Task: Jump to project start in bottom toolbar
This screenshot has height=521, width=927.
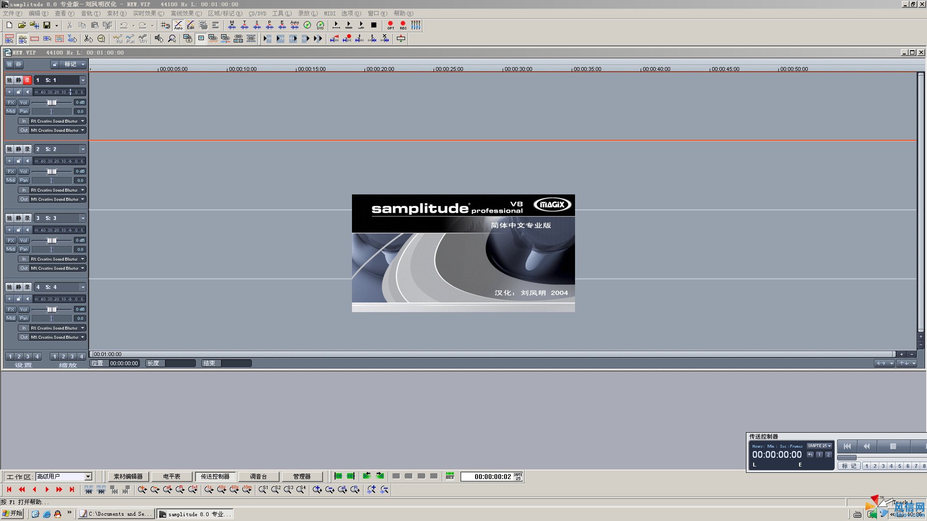Action: click(x=9, y=490)
